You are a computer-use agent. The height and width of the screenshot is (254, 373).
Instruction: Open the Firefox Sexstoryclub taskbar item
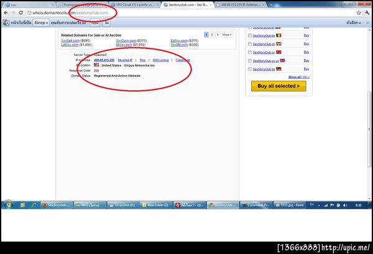(x=57, y=205)
